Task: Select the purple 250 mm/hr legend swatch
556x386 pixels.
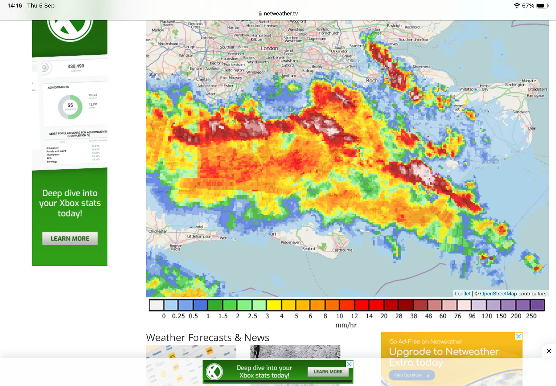Action: click(537, 305)
